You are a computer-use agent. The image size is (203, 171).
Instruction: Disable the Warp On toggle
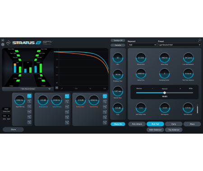118,124
